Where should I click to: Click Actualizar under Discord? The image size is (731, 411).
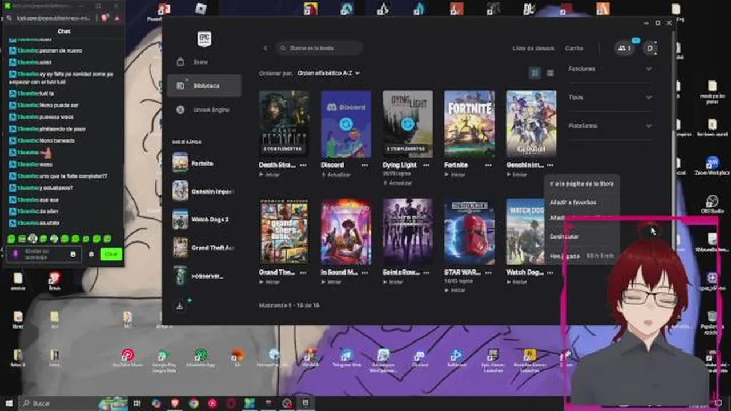(335, 175)
